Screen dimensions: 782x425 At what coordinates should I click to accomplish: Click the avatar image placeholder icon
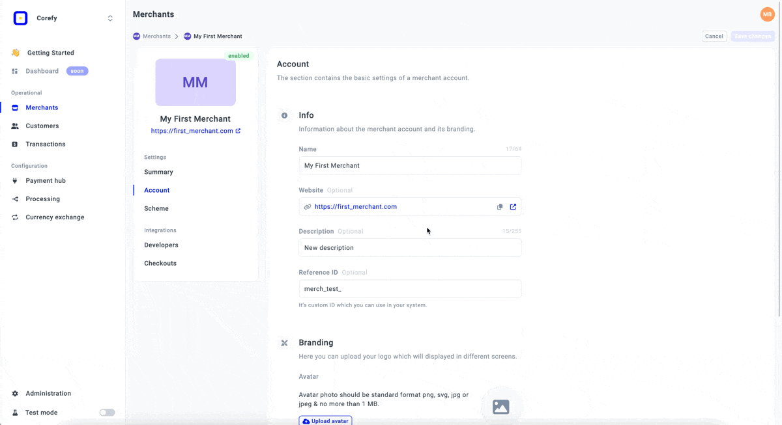(500, 407)
